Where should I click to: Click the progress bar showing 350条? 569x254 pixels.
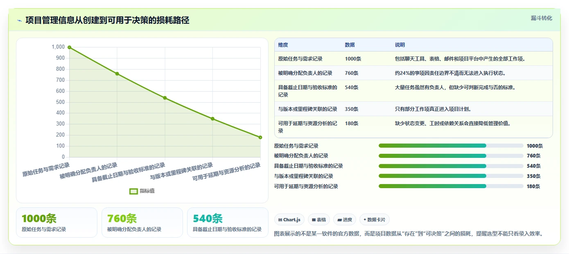tap(451, 176)
